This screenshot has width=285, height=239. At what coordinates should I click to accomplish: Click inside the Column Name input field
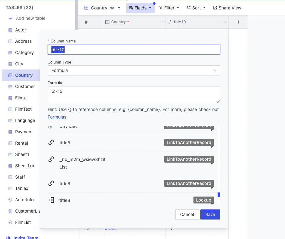point(134,50)
